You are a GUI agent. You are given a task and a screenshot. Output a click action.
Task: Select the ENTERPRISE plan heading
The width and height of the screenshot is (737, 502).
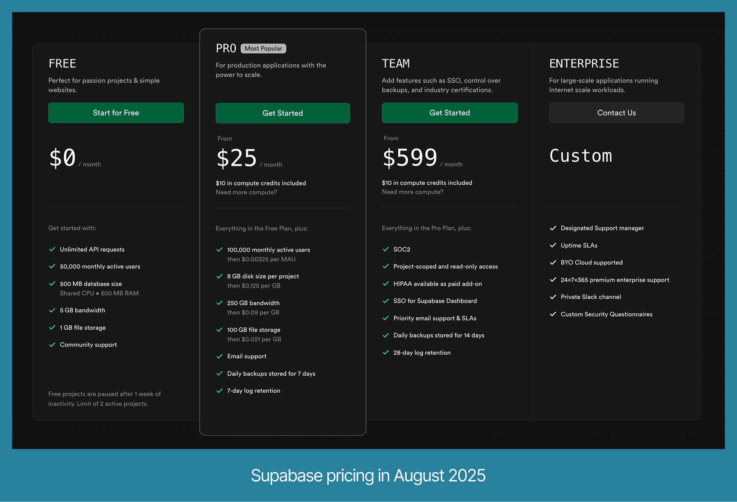click(584, 63)
